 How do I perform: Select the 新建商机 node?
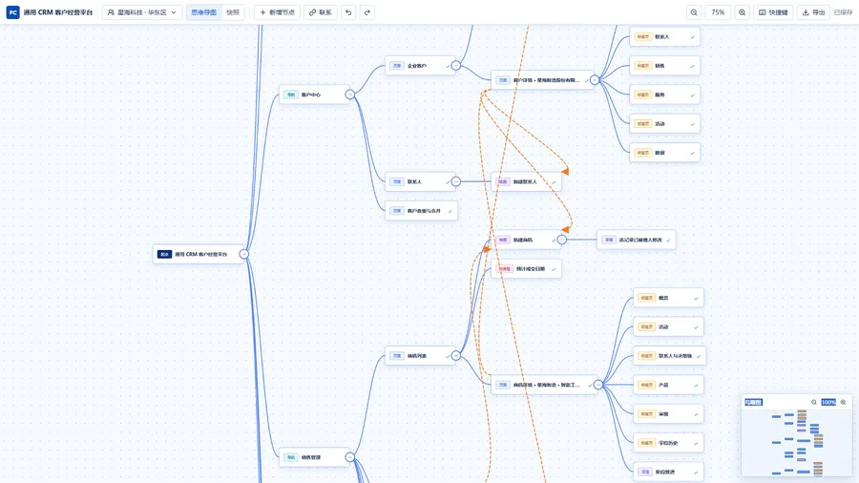[x=526, y=240]
